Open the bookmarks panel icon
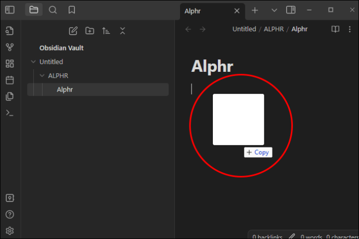The width and height of the screenshot is (359, 239). pos(72,10)
